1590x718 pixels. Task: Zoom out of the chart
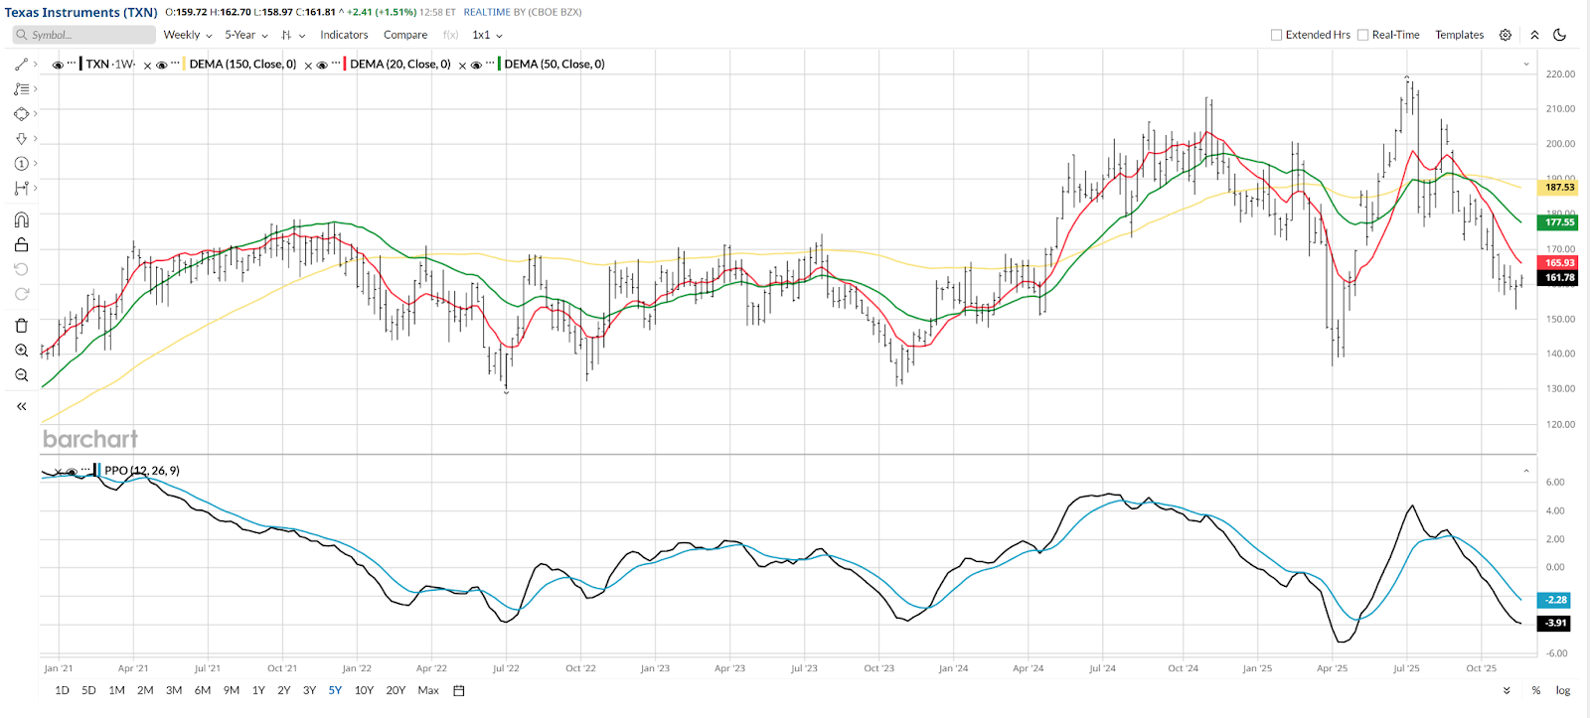point(21,375)
